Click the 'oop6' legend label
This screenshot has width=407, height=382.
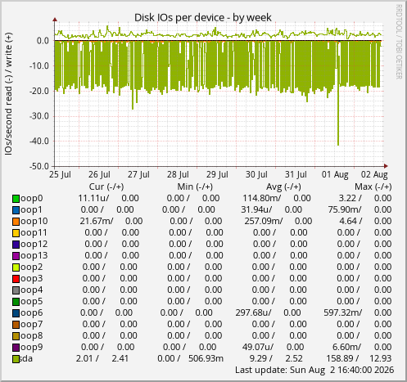pyautogui.click(x=32, y=313)
